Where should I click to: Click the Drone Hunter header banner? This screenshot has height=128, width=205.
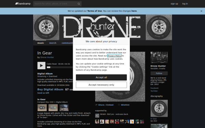(x=102, y=27)
